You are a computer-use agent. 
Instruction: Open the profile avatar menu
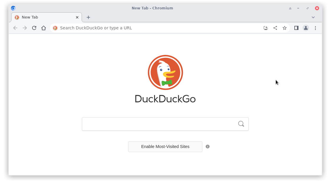point(306,28)
